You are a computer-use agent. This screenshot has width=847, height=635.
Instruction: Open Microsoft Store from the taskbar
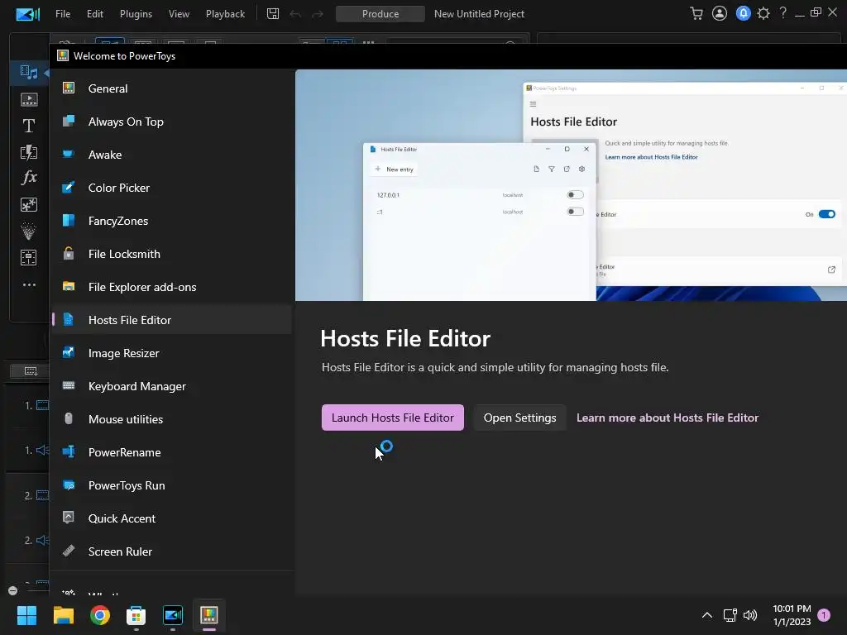136,615
